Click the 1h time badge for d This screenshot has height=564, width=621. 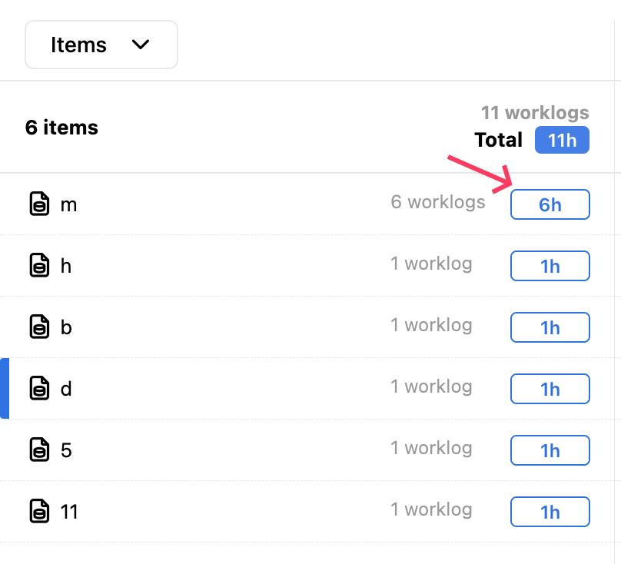550,390
